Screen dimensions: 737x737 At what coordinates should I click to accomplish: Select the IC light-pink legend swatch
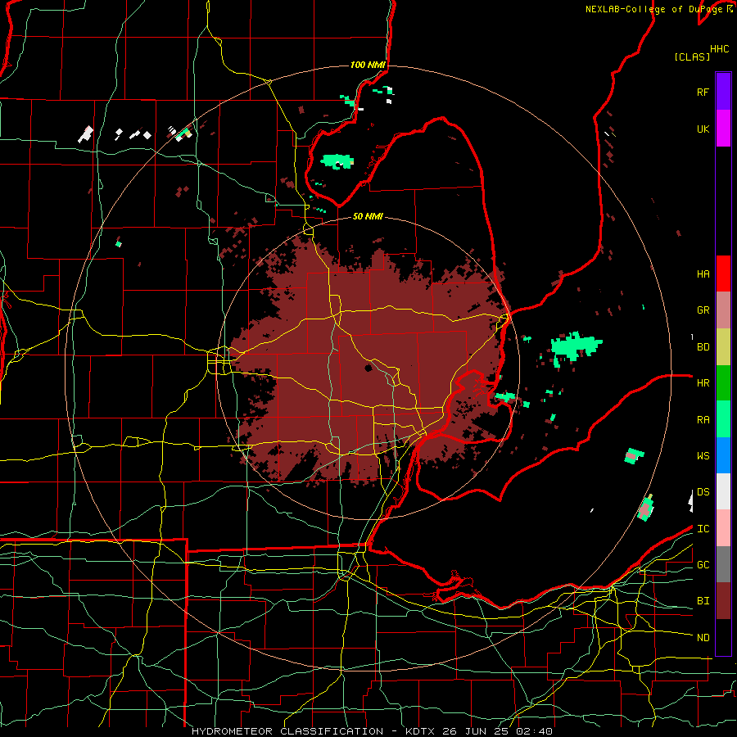coord(723,528)
